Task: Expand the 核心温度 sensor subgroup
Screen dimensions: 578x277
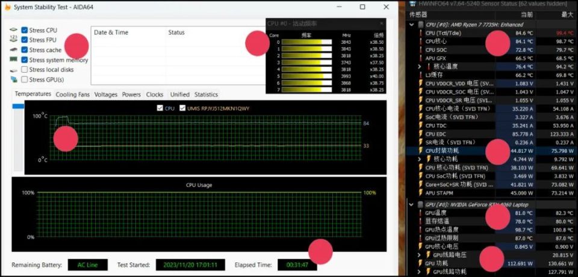Action: click(x=420, y=67)
